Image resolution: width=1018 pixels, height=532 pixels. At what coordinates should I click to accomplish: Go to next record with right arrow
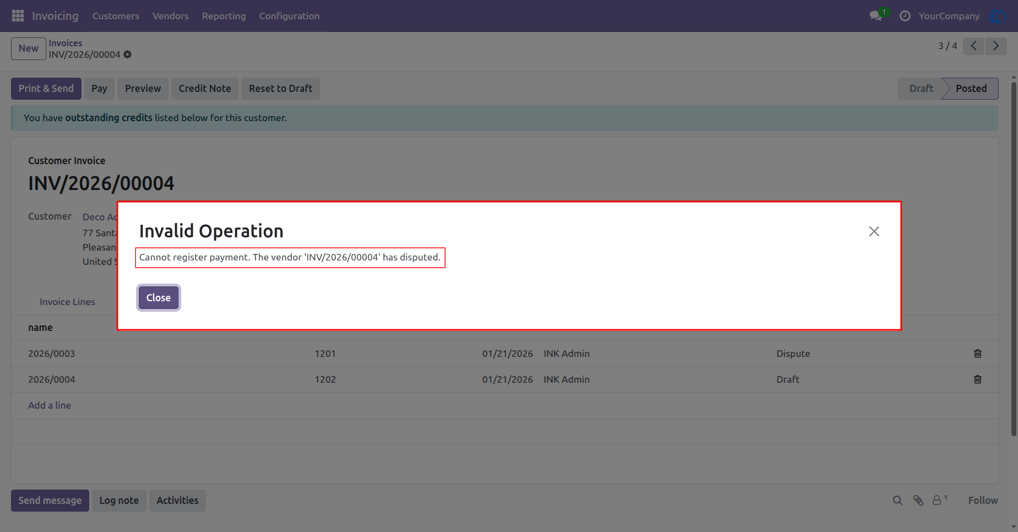pyautogui.click(x=996, y=46)
